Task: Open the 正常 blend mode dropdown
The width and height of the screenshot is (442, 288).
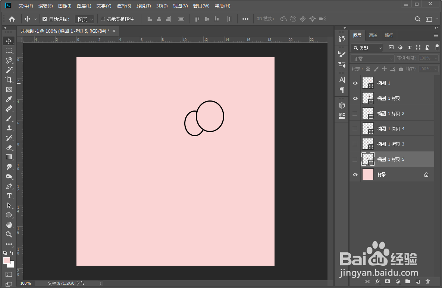Action: 372,58
